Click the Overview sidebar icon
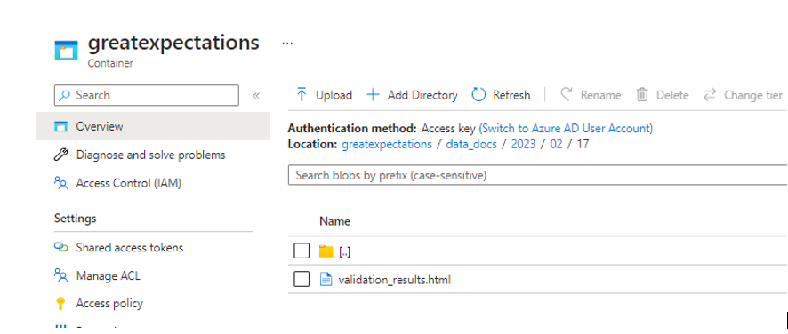Image resolution: width=788 pixels, height=334 pixels. click(60, 126)
